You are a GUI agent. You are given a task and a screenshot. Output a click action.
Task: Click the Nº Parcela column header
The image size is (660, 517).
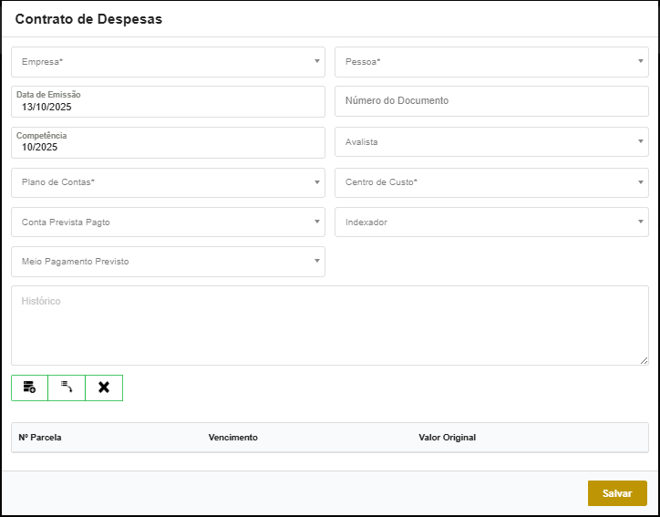[40, 438]
